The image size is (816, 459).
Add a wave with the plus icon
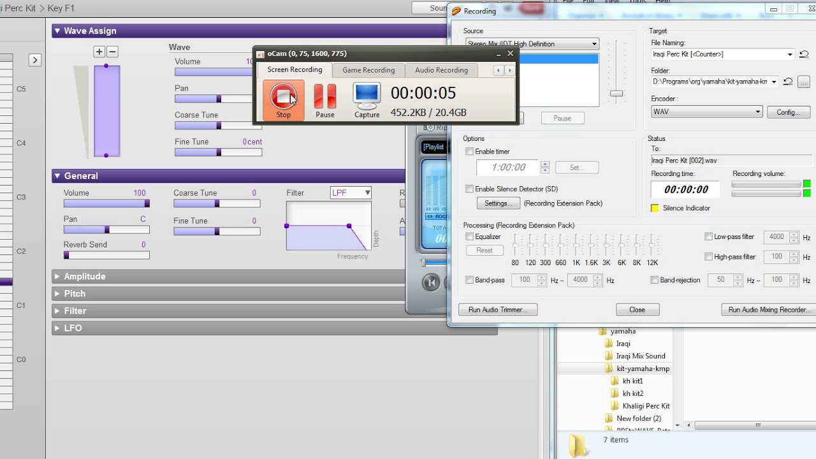pos(99,52)
